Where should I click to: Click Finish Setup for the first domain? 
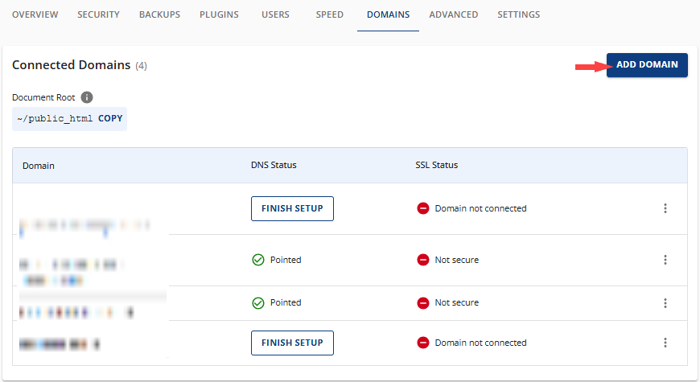tap(292, 208)
